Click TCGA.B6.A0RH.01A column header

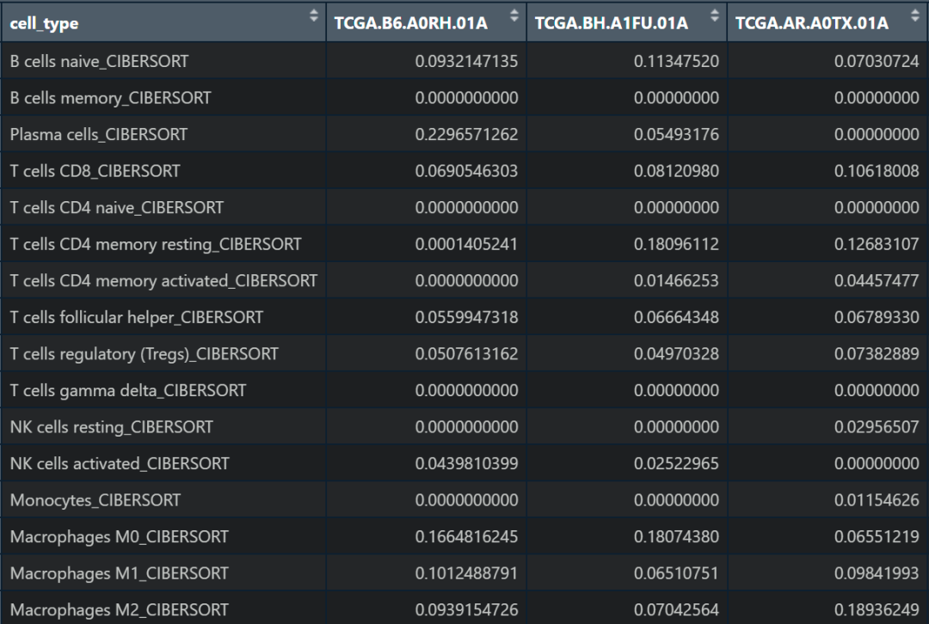point(427,23)
